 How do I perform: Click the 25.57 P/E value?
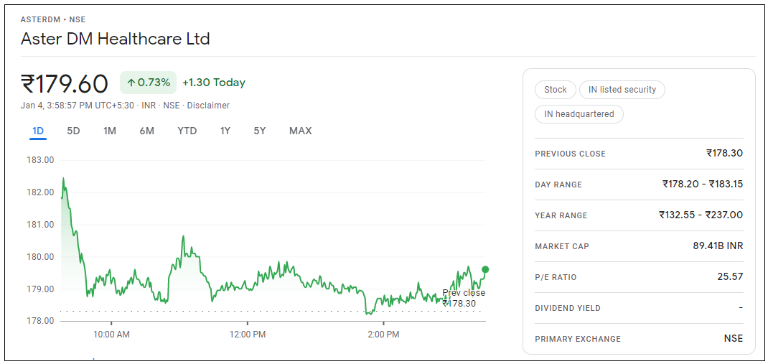coord(730,276)
